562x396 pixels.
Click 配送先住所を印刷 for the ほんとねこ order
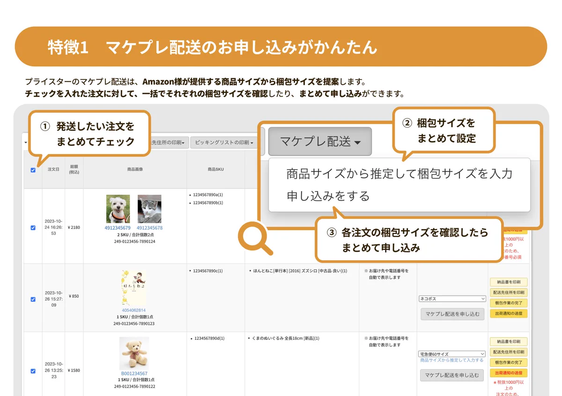tap(509, 293)
